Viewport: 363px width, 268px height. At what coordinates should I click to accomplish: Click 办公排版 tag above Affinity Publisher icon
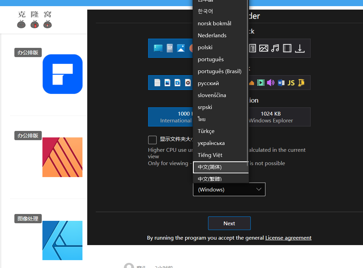28,135
